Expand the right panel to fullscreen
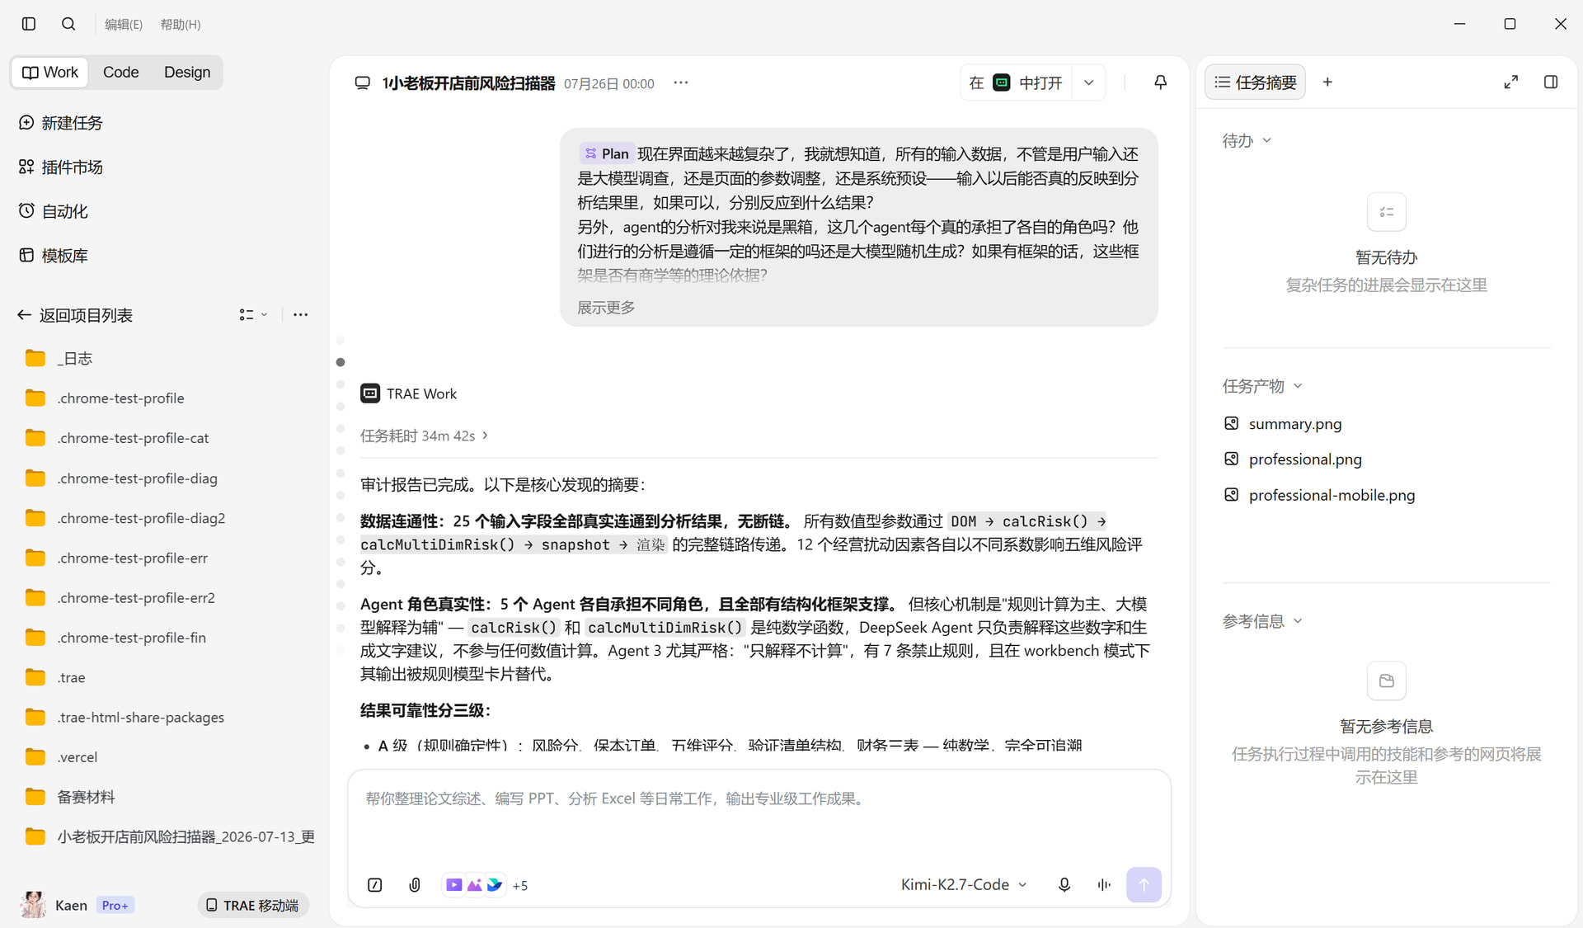 point(1510,82)
